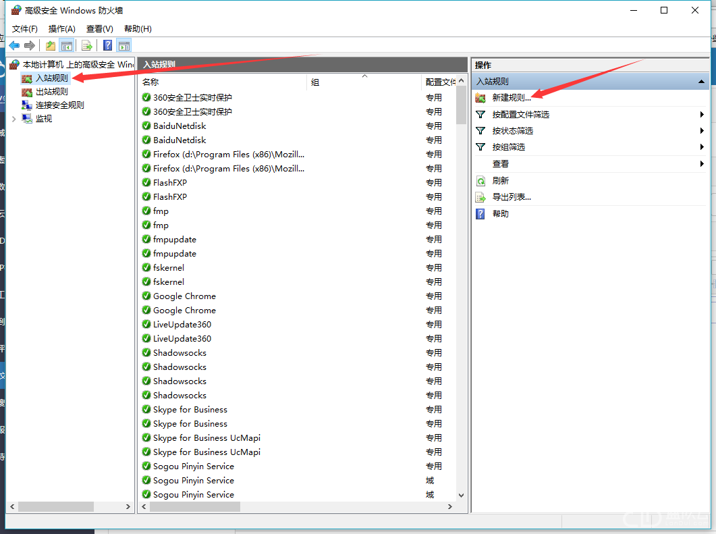Click the help icon beside 帮助 in the actions pane

point(480,214)
